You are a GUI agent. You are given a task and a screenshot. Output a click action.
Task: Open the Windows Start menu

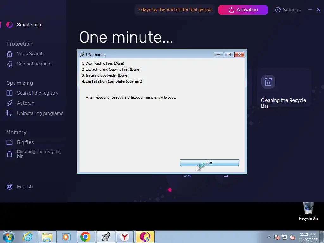click(9, 237)
